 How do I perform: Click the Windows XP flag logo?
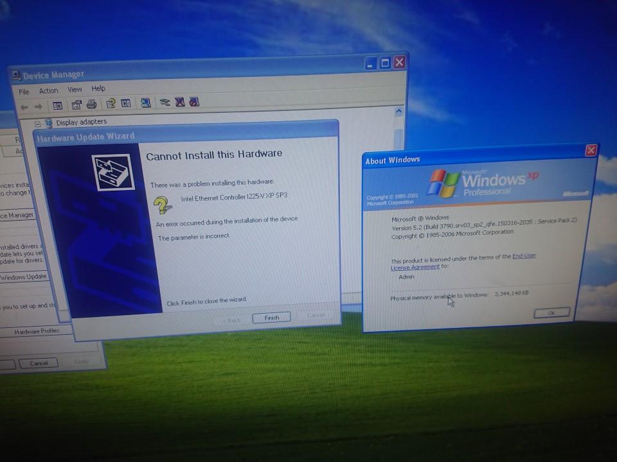click(x=443, y=183)
